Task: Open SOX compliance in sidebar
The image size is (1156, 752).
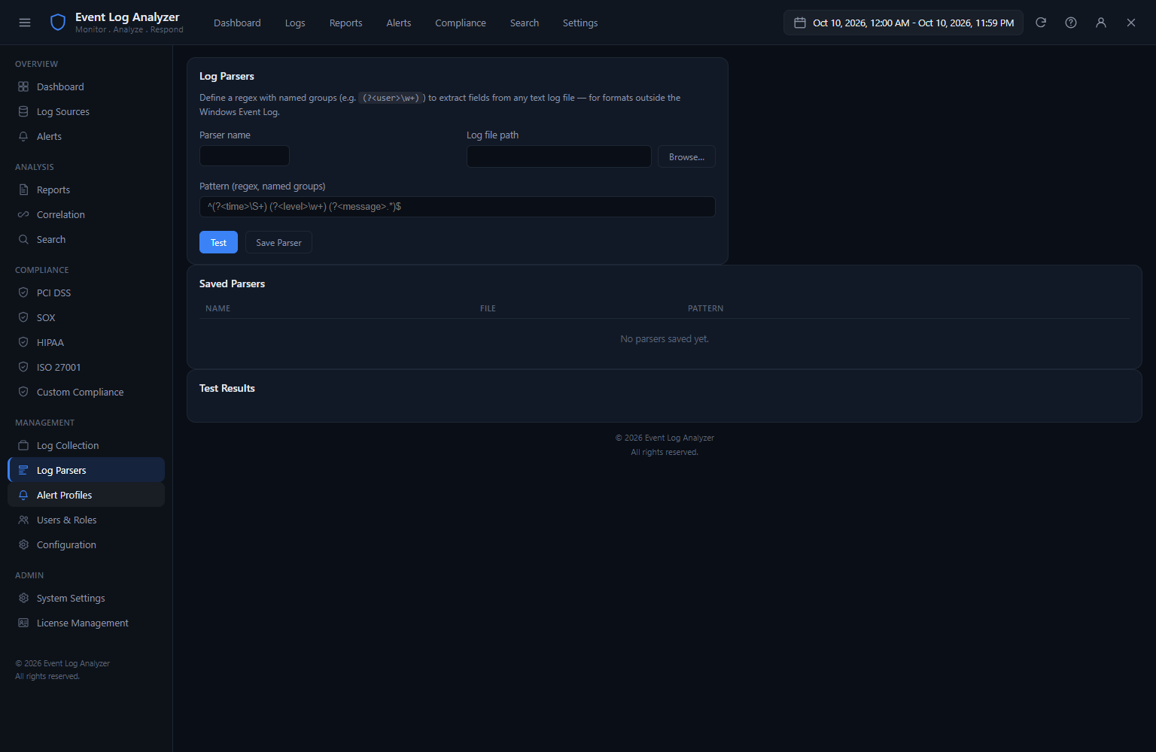Action: tap(86, 317)
